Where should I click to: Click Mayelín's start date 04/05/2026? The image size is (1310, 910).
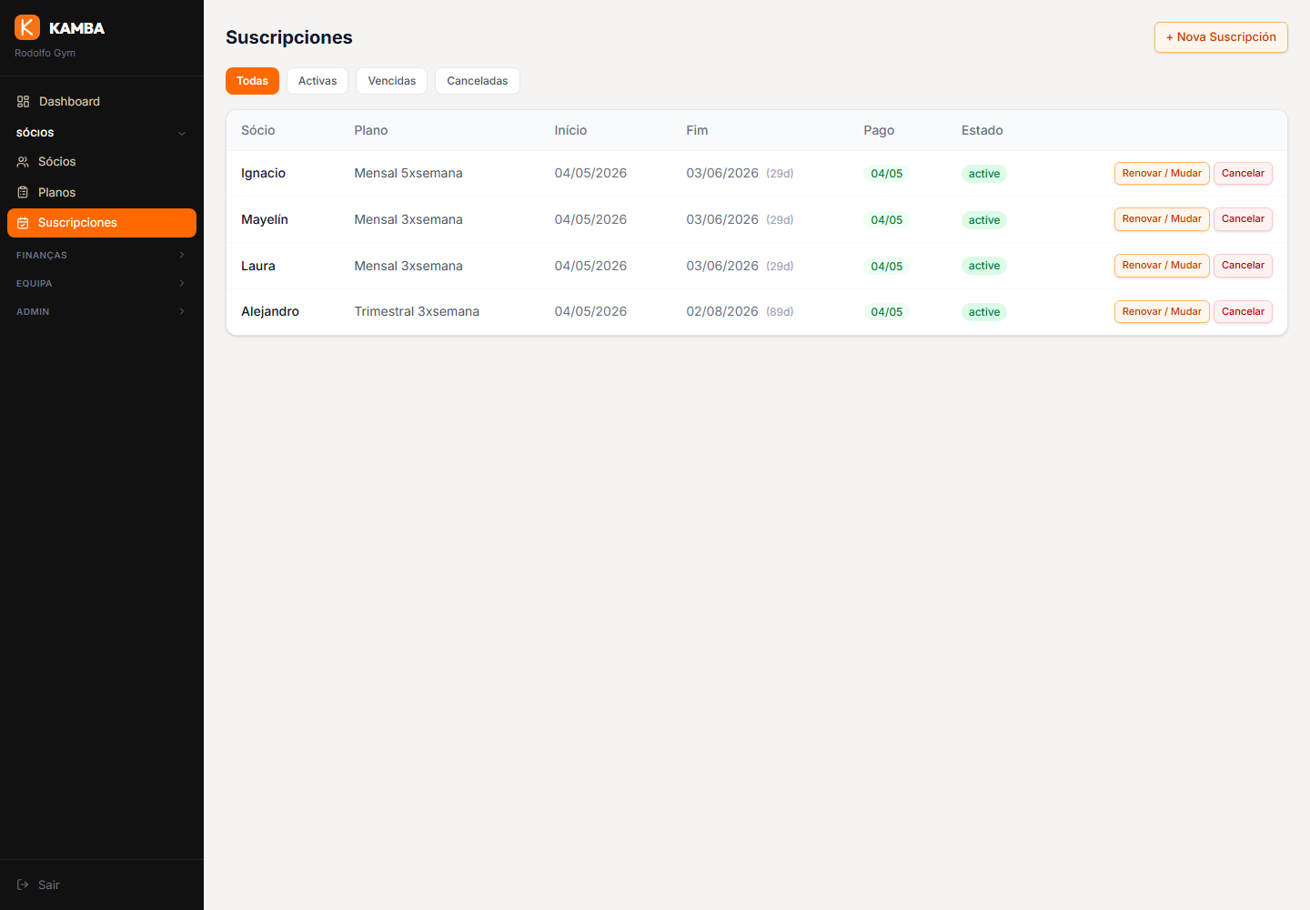590,220
